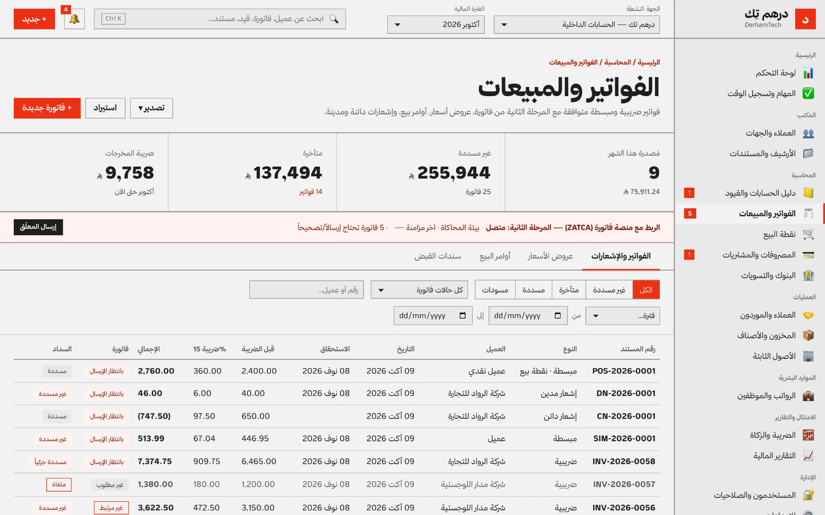Expand the active entity dropdown (درهم تك)
The image size is (825, 515).
(x=577, y=25)
